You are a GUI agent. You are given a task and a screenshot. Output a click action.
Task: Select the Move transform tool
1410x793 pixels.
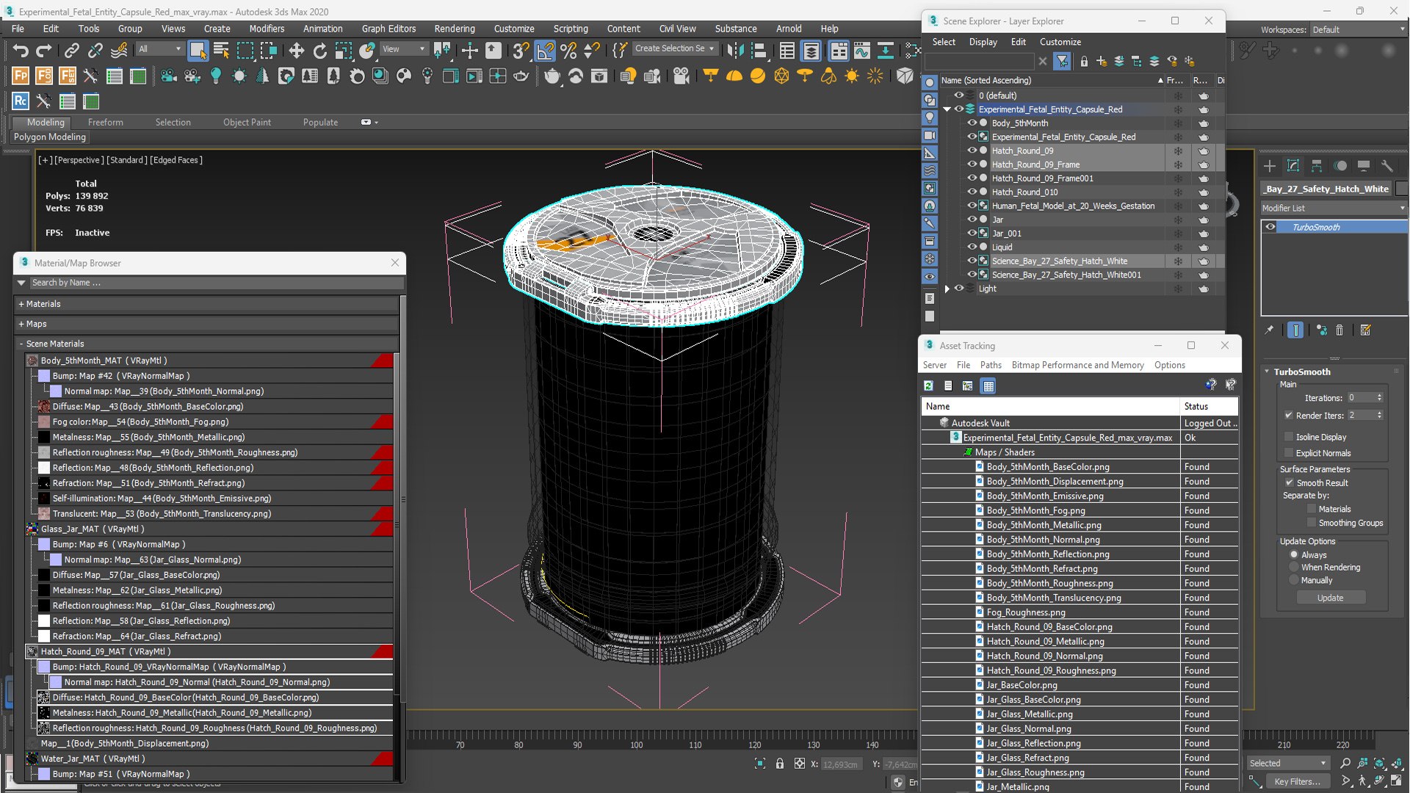pos(296,50)
